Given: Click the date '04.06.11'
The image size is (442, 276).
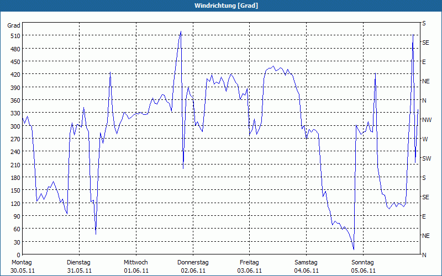Looking at the screenshot, I should [x=307, y=271].
